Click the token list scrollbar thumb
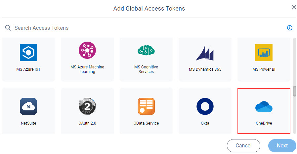Image resolution: width=297 pixels, height=154 pixels. tap(295, 91)
